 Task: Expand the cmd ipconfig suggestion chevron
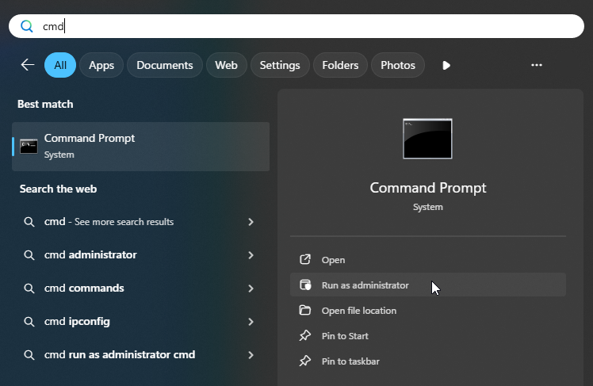251,322
